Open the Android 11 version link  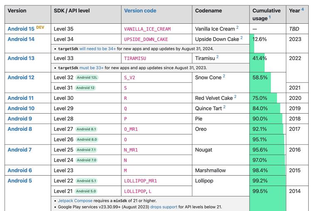click(x=20, y=98)
